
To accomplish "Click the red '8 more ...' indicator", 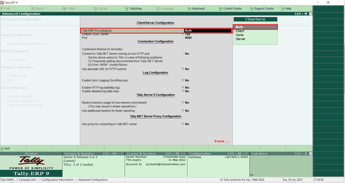I will coord(222,141).
